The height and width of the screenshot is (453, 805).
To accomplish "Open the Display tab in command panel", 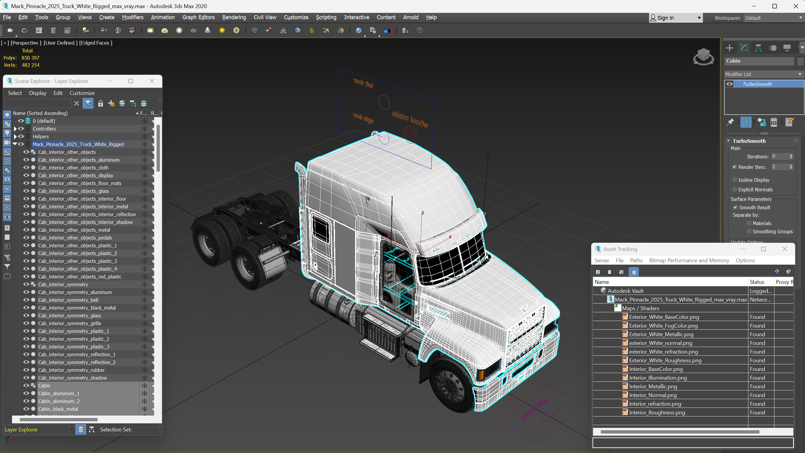I will [787, 48].
